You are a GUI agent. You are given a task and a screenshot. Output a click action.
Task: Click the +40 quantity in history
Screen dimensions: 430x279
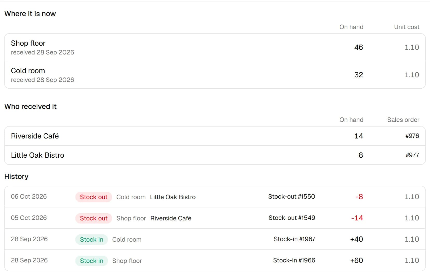[x=357, y=239]
